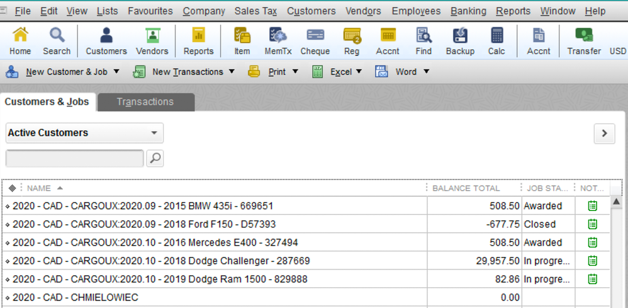
Task: Select the 2018 Dodge Challenger - 287669 job
Action: coord(215,261)
